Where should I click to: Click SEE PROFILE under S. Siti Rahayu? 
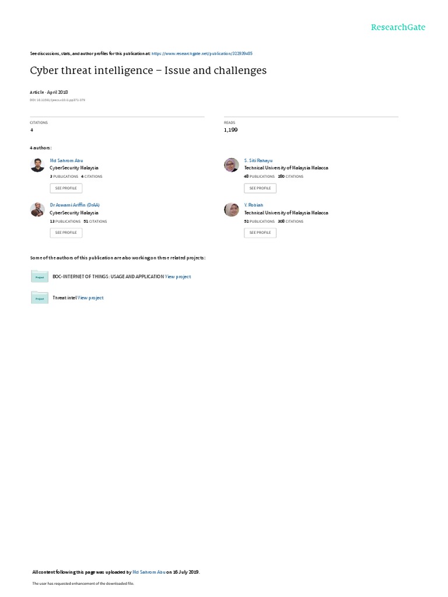click(x=260, y=188)
